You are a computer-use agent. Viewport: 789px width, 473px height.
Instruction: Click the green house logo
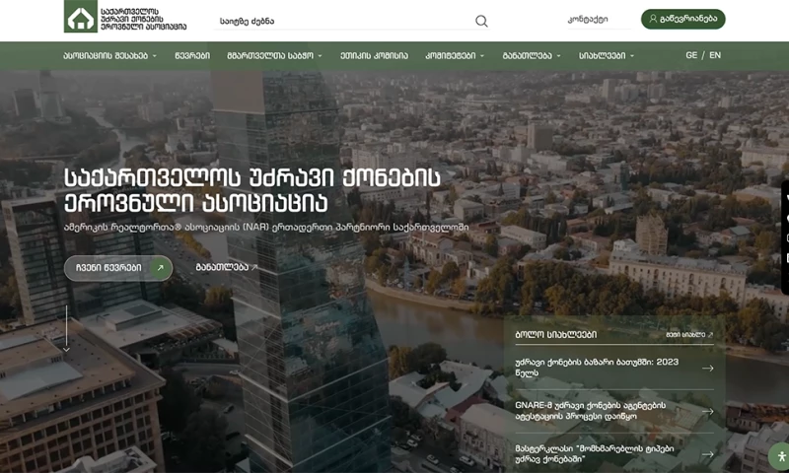[81, 16]
